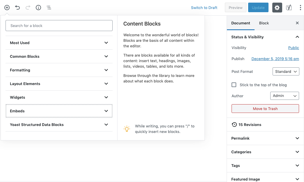Screen dimensions: 304x182
Task: Open the Post Format dropdown
Action: [286, 71]
